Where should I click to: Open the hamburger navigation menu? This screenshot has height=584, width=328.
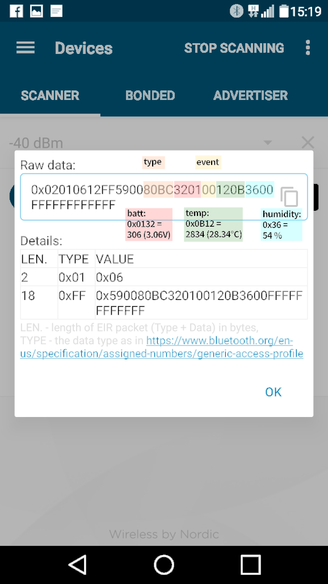[x=26, y=48]
